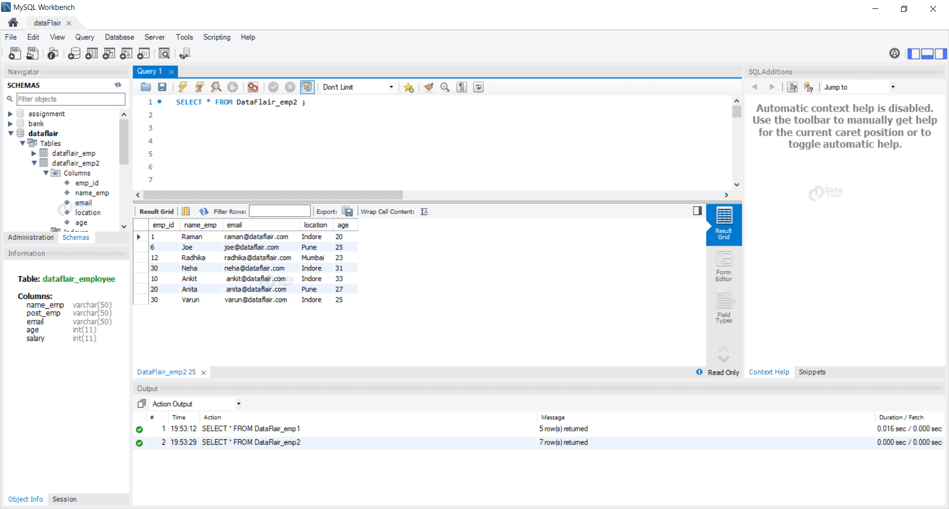Switch to the Administration tab
Viewport: 949px width, 509px height.
(x=30, y=237)
